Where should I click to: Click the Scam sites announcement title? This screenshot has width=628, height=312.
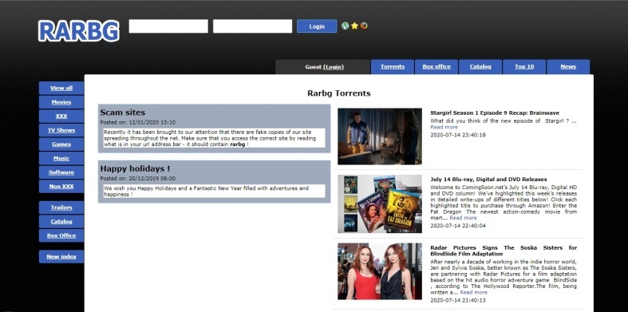[123, 113]
